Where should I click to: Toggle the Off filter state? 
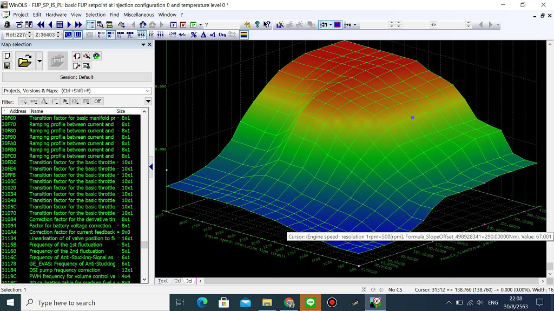97,102
